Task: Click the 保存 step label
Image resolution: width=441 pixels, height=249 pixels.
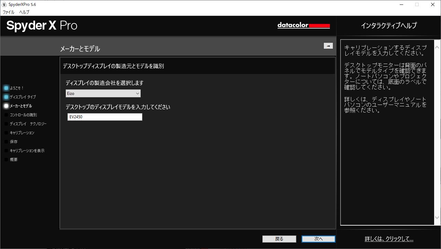Action: pyautogui.click(x=14, y=142)
